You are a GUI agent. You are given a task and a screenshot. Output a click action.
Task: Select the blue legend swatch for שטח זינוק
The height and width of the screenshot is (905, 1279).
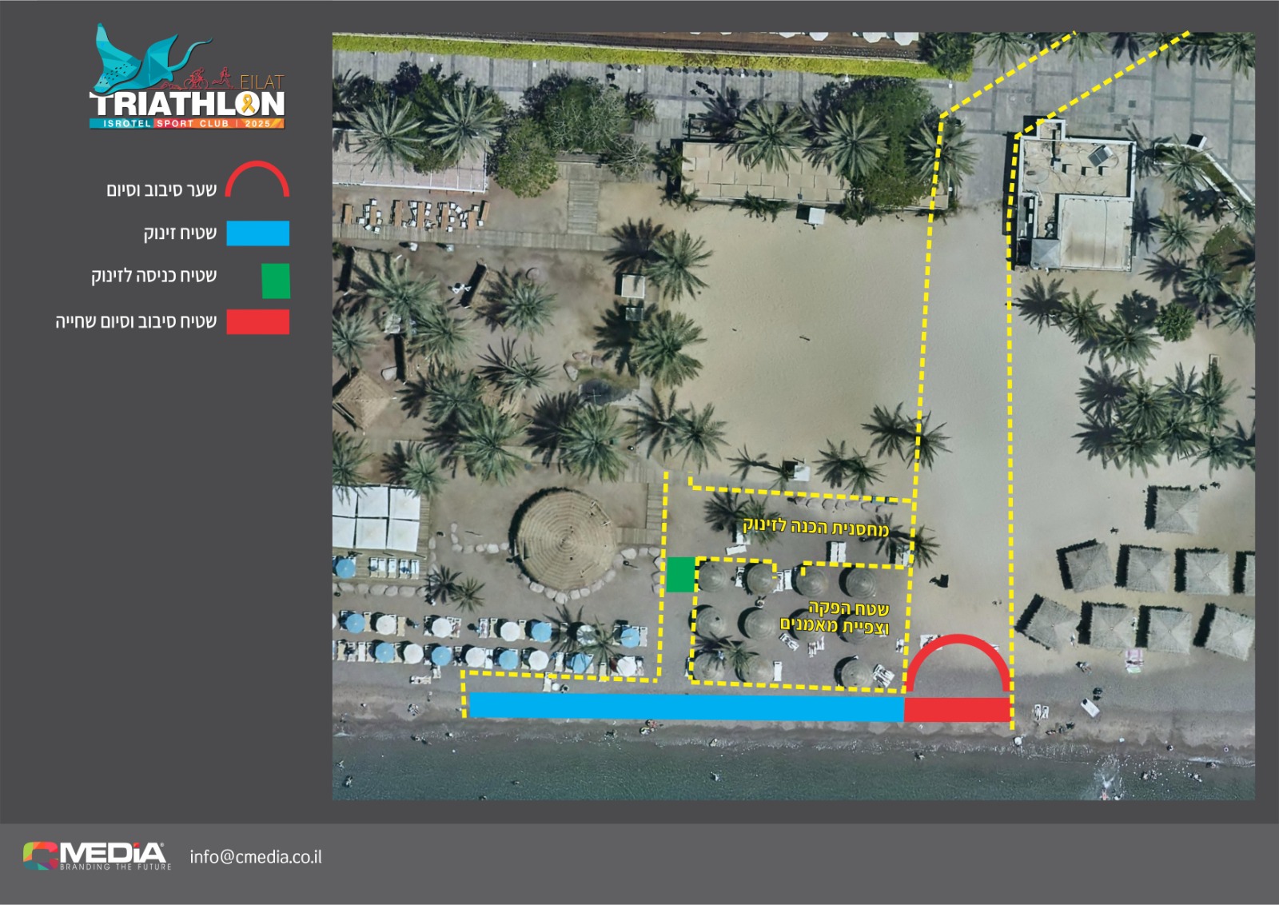click(x=257, y=233)
